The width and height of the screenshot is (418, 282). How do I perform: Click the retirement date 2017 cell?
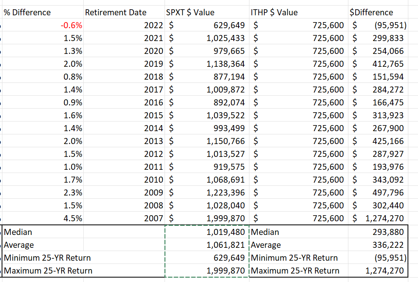[124, 90]
